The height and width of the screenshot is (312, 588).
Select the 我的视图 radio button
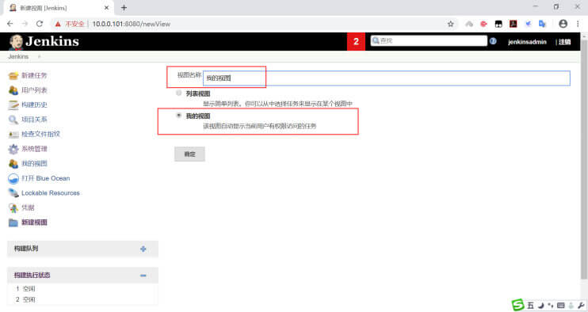pyautogui.click(x=179, y=116)
